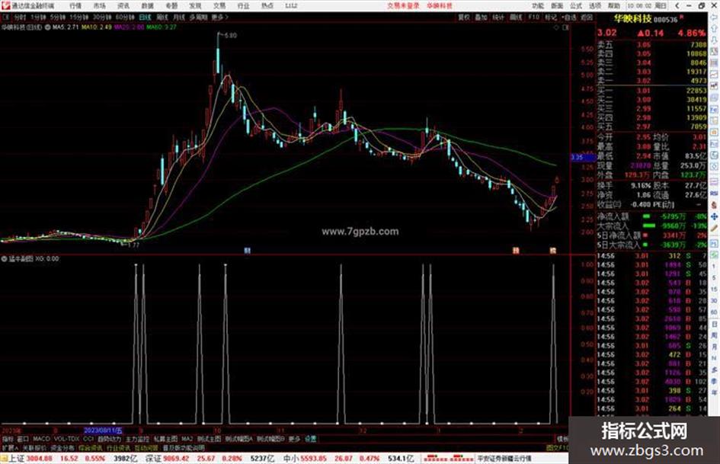The height and width of the screenshot is (464, 720).
Task: Click the blue move-cross icon in sidebar
Action: 714,216
